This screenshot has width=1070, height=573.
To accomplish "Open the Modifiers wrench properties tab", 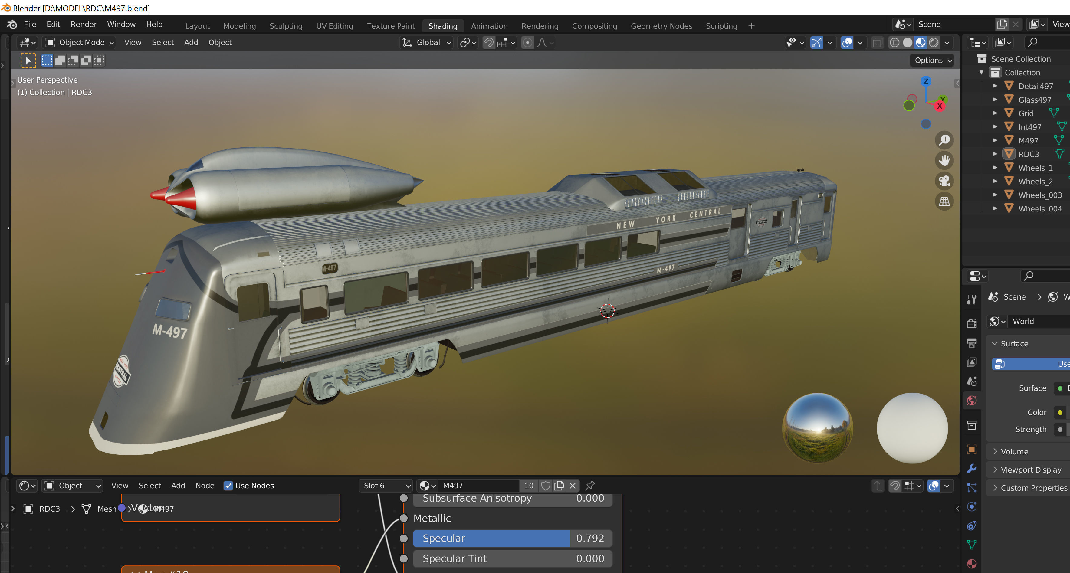I will (x=972, y=469).
